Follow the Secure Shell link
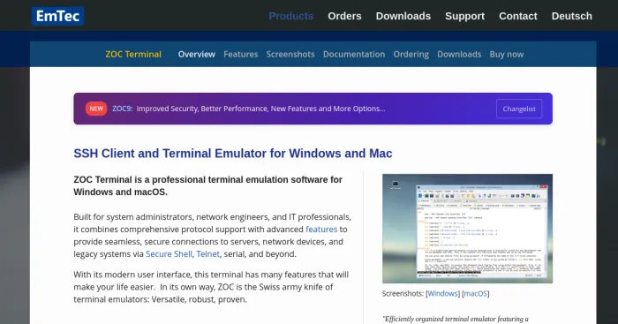 pyautogui.click(x=170, y=254)
